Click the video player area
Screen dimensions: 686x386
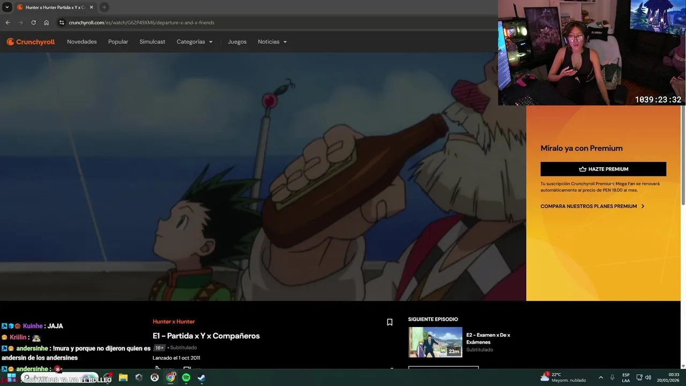click(x=263, y=176)
